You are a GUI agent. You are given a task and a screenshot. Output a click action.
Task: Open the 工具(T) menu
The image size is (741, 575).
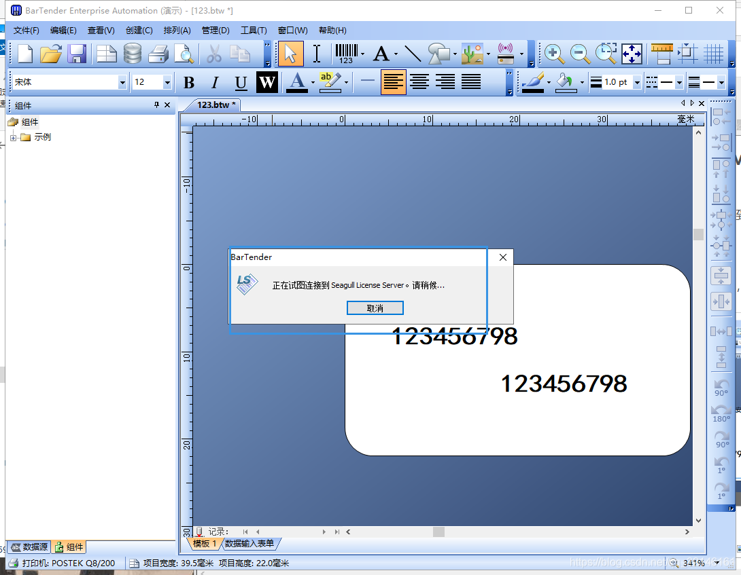point(254,31)
